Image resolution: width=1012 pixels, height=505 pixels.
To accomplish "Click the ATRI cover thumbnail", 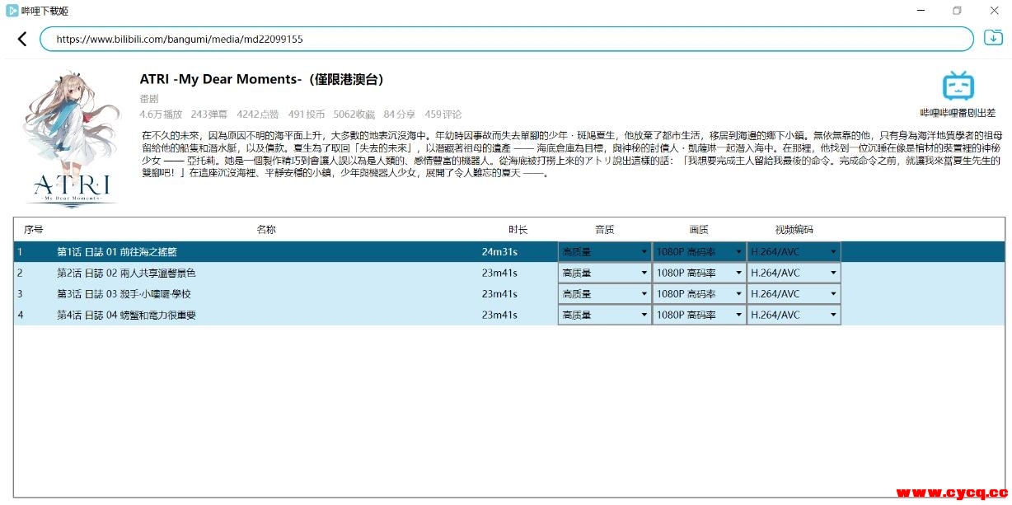I will [x=70, y=138].
